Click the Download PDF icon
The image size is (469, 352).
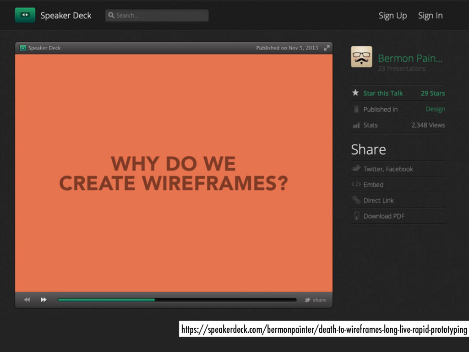356,215
